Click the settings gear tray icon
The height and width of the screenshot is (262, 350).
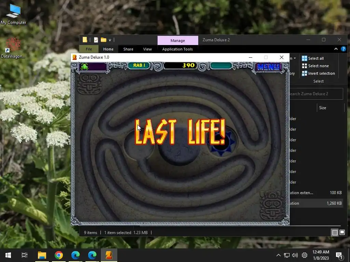(305, 255)
